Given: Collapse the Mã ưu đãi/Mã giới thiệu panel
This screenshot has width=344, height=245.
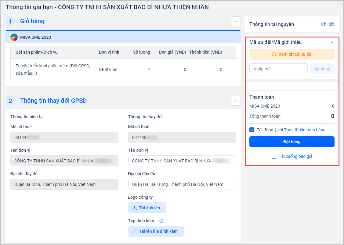Looking at the screenshot, I should click(x=332, y=42).
